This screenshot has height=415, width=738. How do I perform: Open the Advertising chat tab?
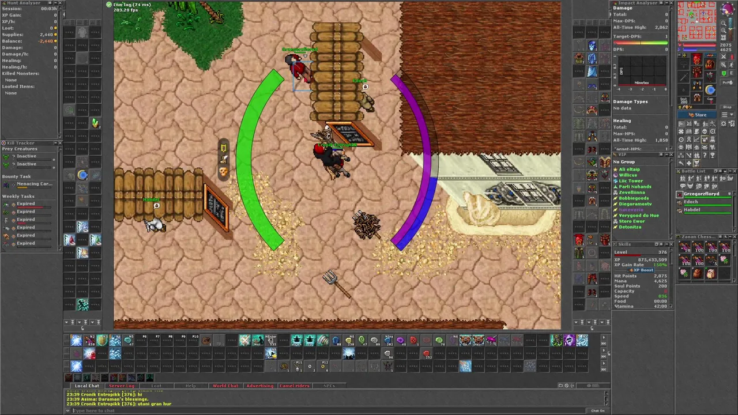click(x=259, y=386)
